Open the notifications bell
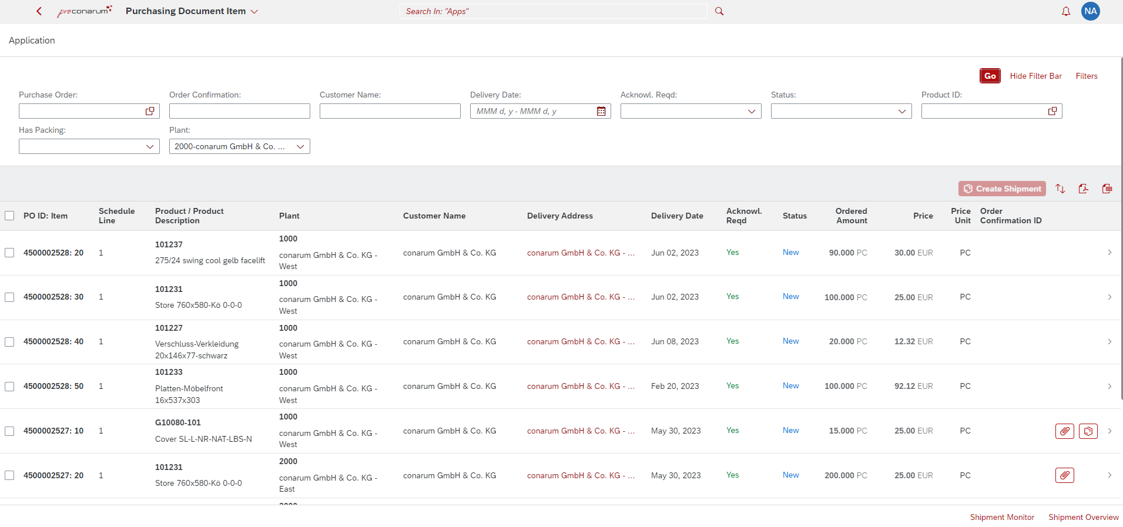The height and width of the screenshot is (527, 1123). point(1065,11)
